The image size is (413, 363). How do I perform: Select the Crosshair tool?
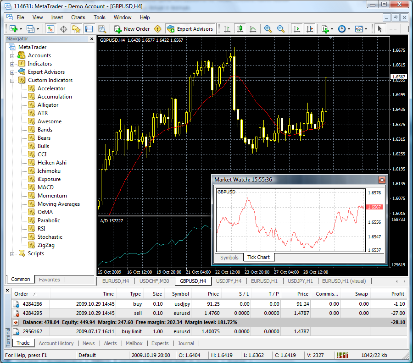coord(393,29)
